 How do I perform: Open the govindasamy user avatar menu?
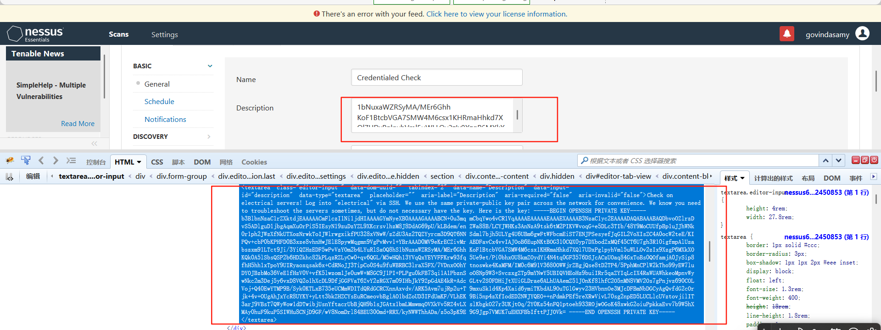pyautogui.click(x=862, y=33)
